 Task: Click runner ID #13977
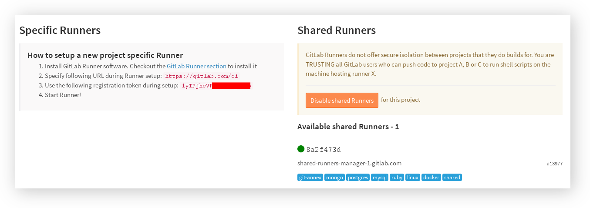click(555, 164)
